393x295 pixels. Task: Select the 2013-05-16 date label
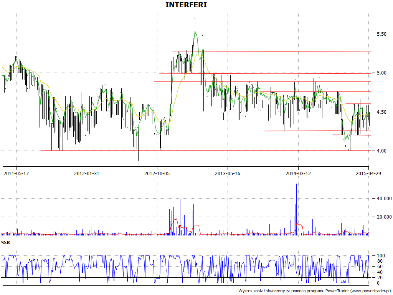pyautogui.click(x=228, y=173)
